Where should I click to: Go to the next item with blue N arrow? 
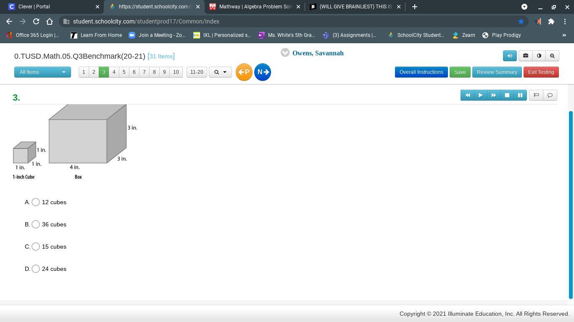(263, 72)
